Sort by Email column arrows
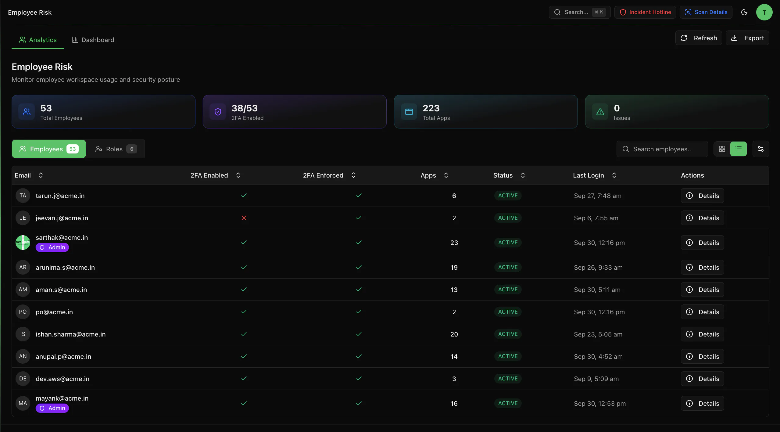780x432 pixels. (41, 175)
